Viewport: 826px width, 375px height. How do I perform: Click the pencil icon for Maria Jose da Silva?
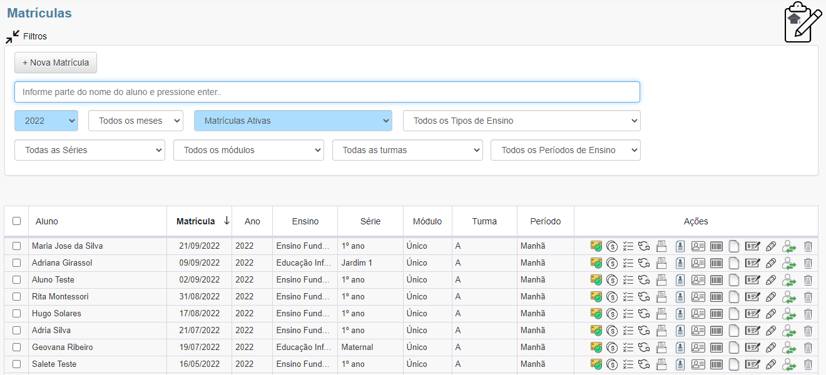[x=771, y=246]
